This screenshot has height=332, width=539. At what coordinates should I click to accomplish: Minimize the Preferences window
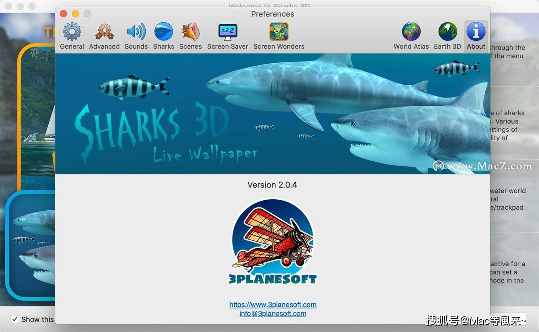pos(75,14)
